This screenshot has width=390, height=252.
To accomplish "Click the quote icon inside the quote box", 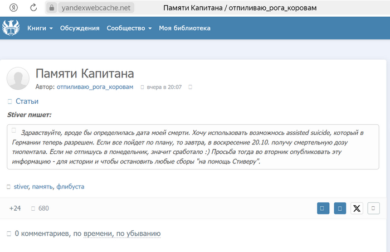I will [x=14, y=130].
